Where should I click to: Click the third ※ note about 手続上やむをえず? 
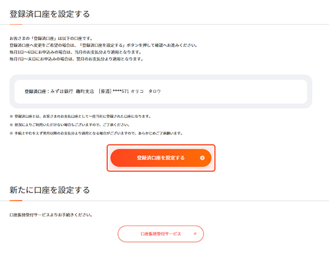96,133
